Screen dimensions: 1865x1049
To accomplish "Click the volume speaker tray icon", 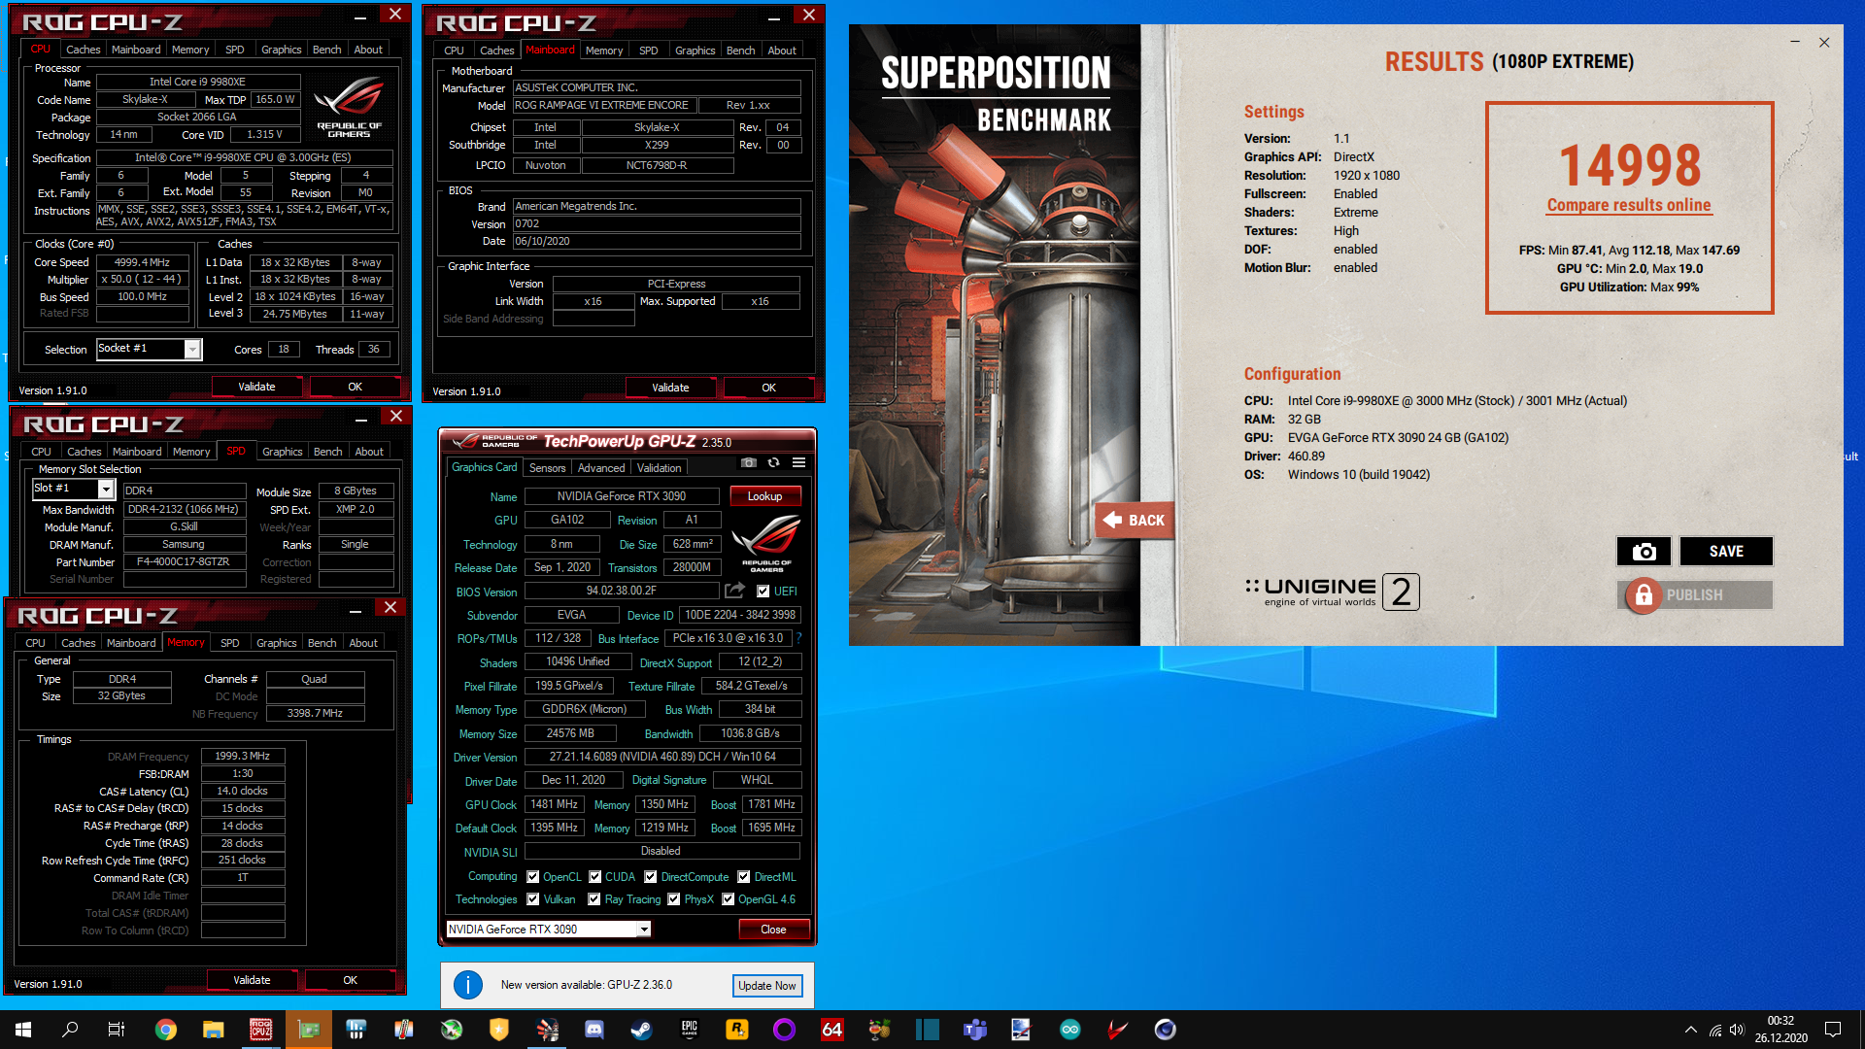I will click(1737, 1030).
